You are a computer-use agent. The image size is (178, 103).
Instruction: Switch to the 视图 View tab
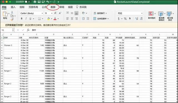point(70,7)
